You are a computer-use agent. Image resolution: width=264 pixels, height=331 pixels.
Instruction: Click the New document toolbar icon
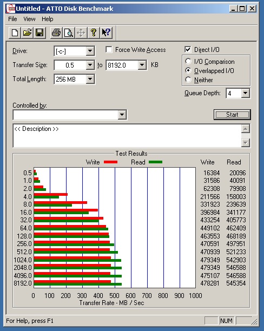coord(15,32)
